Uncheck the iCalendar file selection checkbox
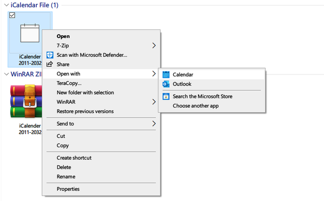The image size is (324, 201). tap(12, 15)
